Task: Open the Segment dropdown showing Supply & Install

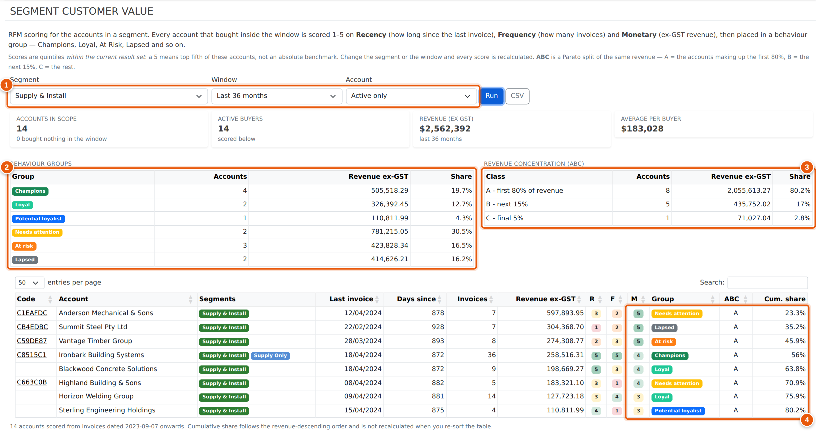Action: tap(109, 96)
